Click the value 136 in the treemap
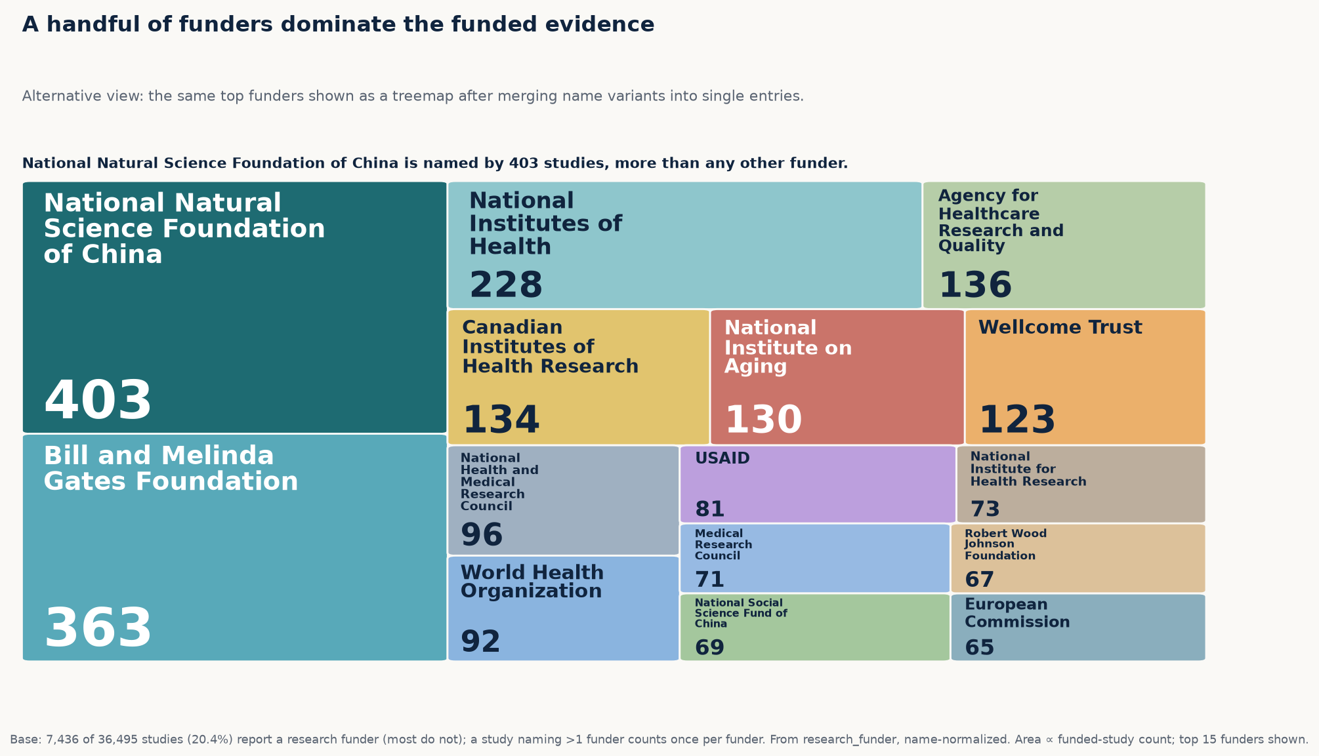The image size is (1319, 756). coord(975,285)
